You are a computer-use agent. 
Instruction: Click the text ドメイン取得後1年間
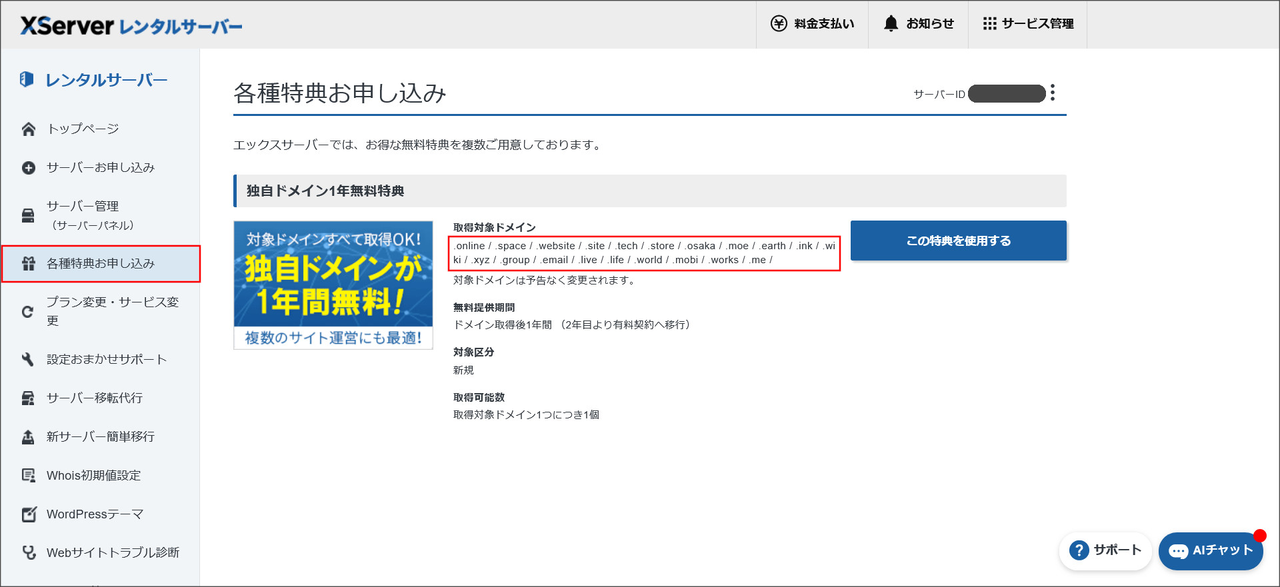tap(503, 324)
